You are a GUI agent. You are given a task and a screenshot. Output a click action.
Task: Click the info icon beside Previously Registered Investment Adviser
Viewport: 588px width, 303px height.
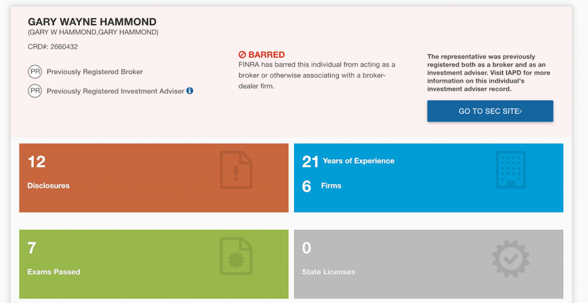coord(189,90)
